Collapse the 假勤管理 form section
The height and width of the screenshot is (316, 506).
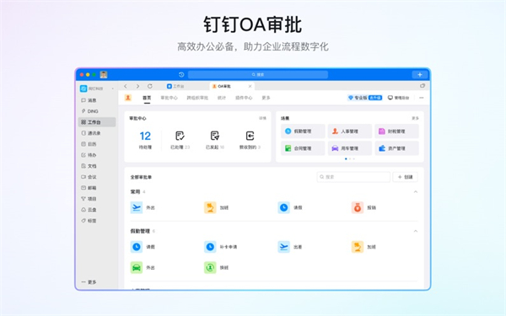416,231
